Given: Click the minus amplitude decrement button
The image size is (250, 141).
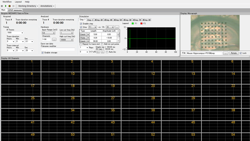Looking at the screenshot, I should coord(102,52).
